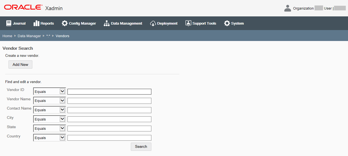Open the Vendor ID operator dropdown
Viewport: 348px width, 156px height.
click(50, 91)
